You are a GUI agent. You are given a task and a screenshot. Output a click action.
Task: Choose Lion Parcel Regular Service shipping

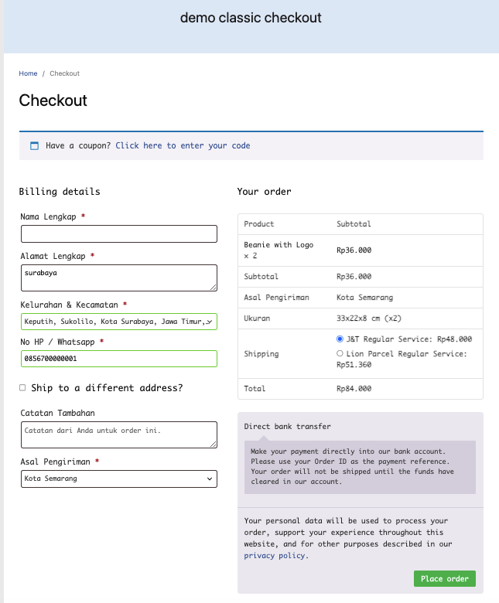(x=340, y=353)
